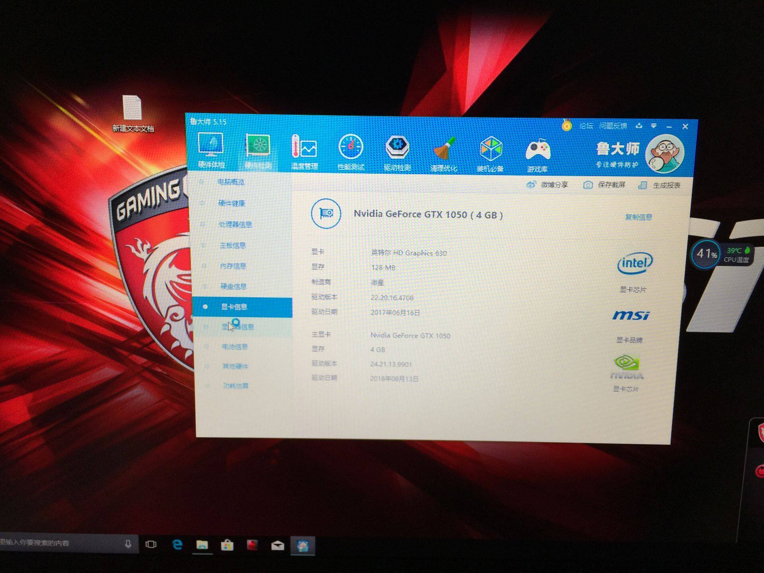Open the title bar dropdown menu arrow
The height and width of the screenshot is (573, 764).
click(x=653, y=126)
